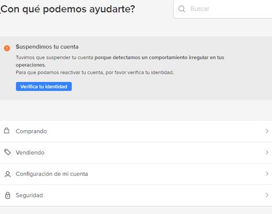The width and height of the screenshot is (272, 214).
Task: Click the padlock icon beside Seguridad
Action: click(8, 195)
